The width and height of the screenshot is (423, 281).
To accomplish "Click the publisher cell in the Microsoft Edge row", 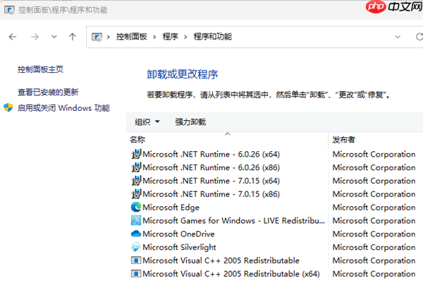I will click(374, 208).
